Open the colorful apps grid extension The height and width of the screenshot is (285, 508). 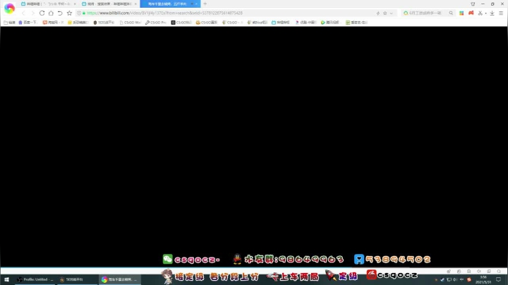[x=461, y=13]
